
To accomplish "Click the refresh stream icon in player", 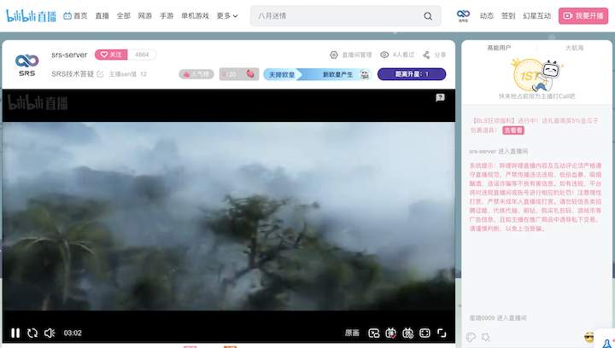I will click(x=32, y=333).
